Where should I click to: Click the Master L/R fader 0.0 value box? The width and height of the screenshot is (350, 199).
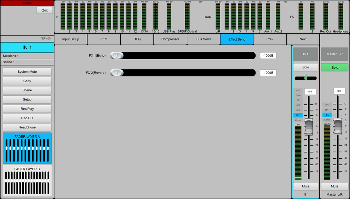[x=339, y=91]
